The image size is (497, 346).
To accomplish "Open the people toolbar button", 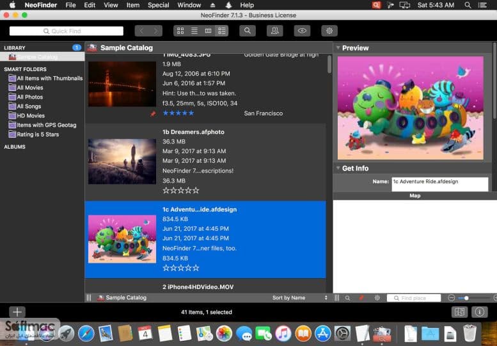I will 275,31.
